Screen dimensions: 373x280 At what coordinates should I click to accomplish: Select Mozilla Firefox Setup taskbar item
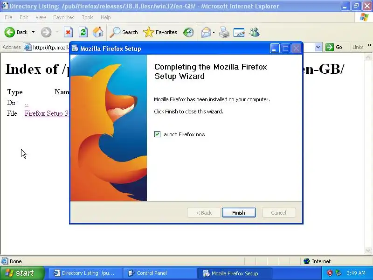(235, 273)
